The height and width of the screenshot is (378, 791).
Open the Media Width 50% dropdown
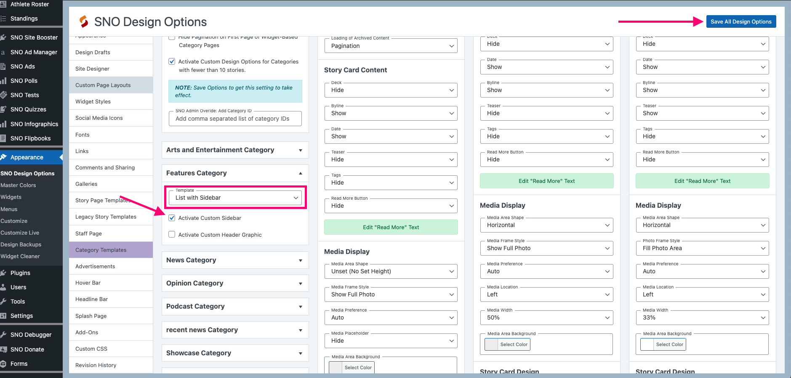point(547,317)
